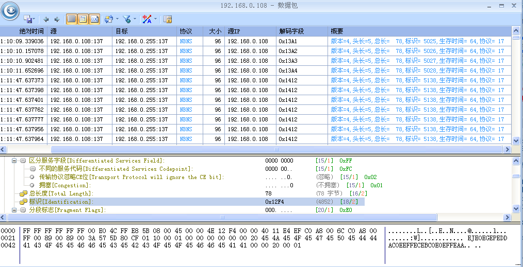Go to previous packet with left arrow

46,19
